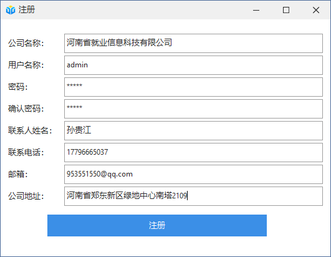
Task: Click into the 确认密码 field
Action: [x=193, y=109]
